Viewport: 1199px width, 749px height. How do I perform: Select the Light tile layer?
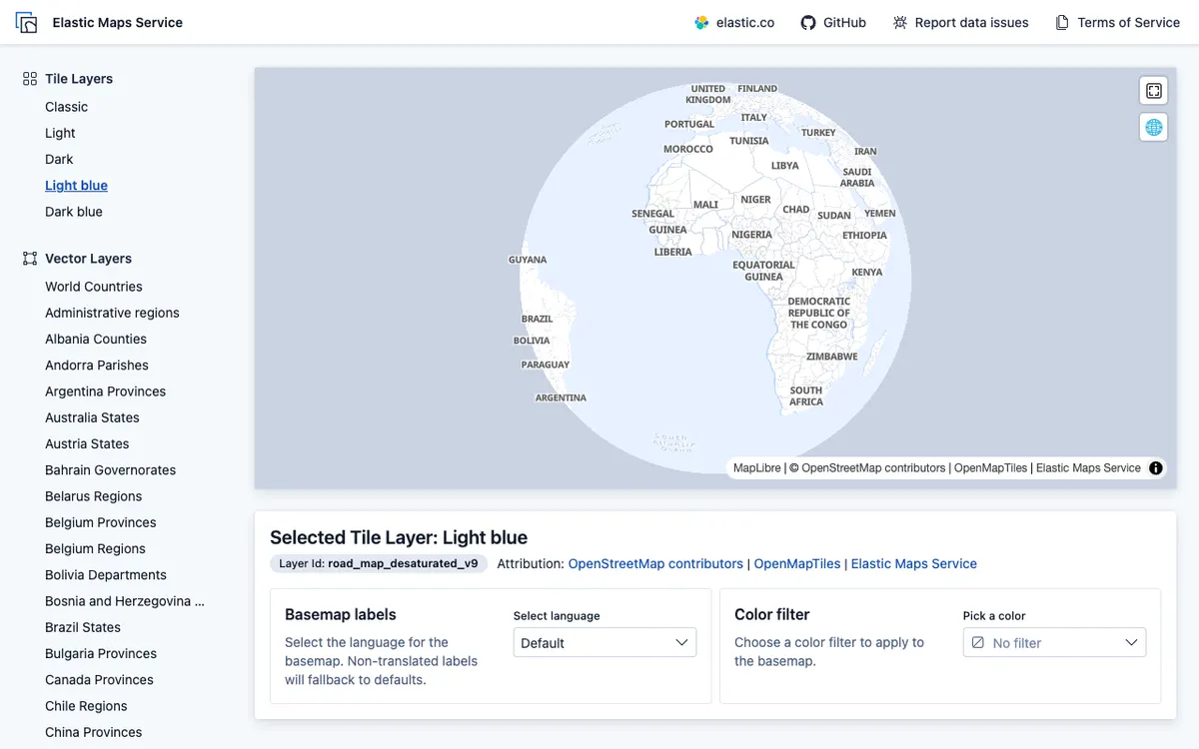[x=60, y=133]
